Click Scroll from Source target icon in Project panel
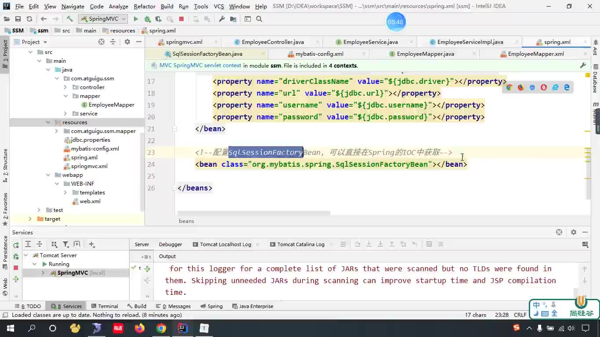This screenshot has width=600, height=337. point(101,42)
